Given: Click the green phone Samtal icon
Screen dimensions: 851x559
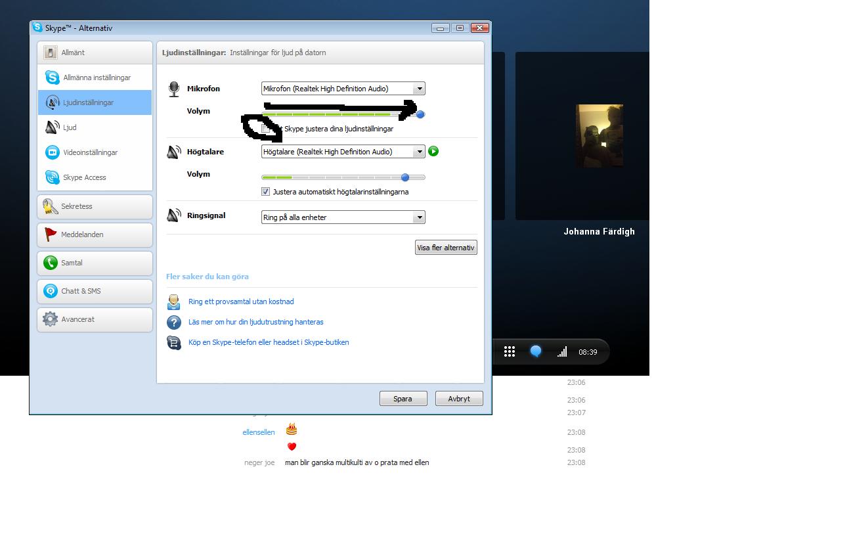Looking at the screenshot, I should (51, 263).
